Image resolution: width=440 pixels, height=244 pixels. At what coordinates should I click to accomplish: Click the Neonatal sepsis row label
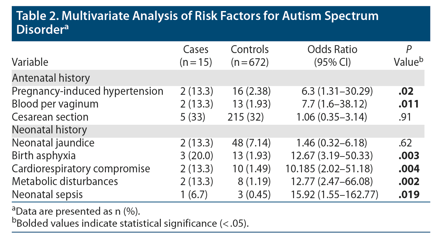(x=47, y=194)
